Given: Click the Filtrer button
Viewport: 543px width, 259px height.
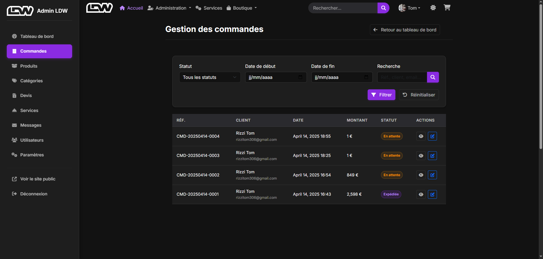Looking at the screenshot, I should [x=381, y=95].
